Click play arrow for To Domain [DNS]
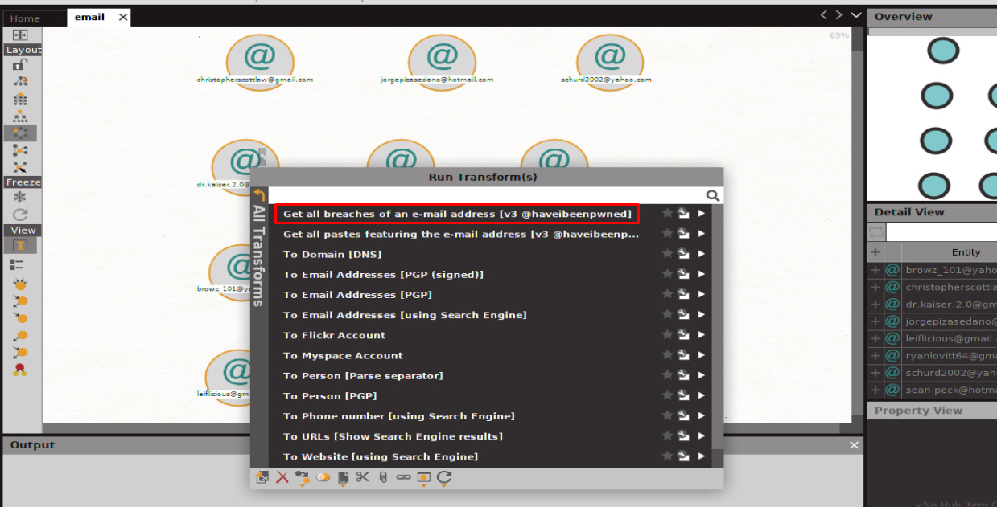This screenshot has height=507, width=997. (x=702, y=254)
